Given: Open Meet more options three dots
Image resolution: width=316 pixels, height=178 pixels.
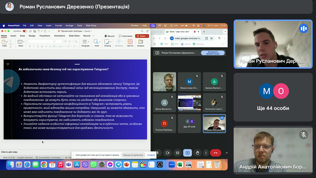Looking at the screenshot, I should pos(206,153).
